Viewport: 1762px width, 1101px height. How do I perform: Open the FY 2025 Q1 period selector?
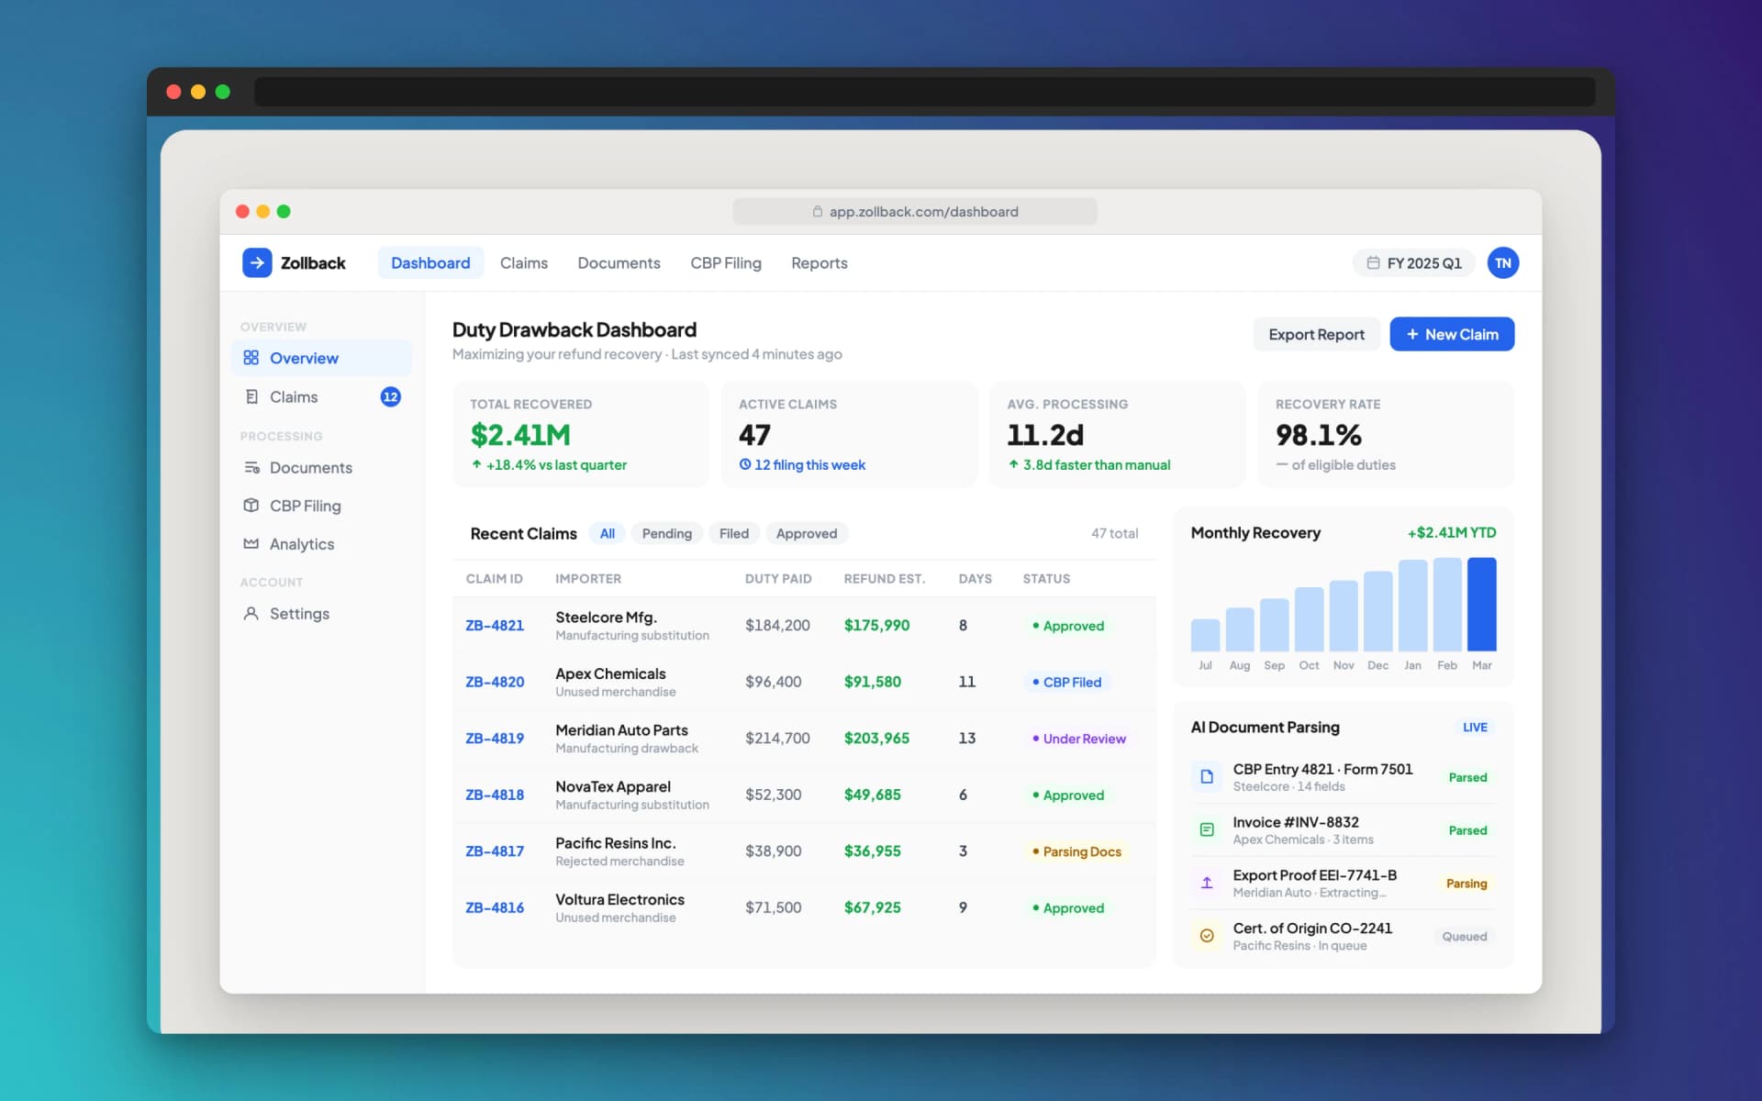click(1413, 263)
